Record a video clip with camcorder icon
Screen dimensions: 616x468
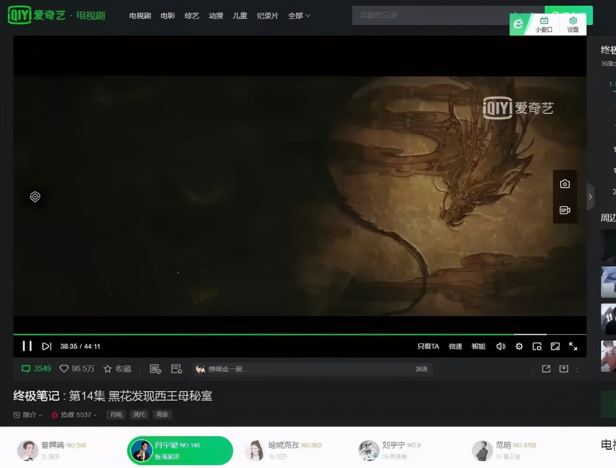565,210
